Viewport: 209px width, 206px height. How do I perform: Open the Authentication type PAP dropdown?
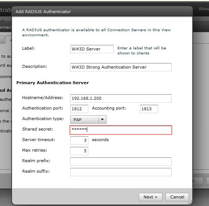tap(88, 120)
